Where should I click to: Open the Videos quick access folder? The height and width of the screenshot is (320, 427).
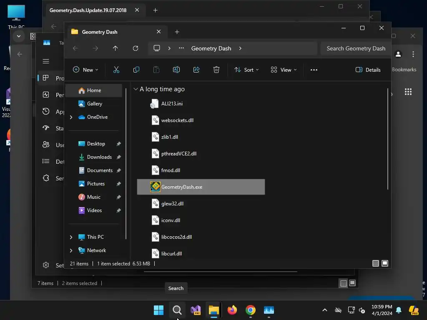point(94,210)
